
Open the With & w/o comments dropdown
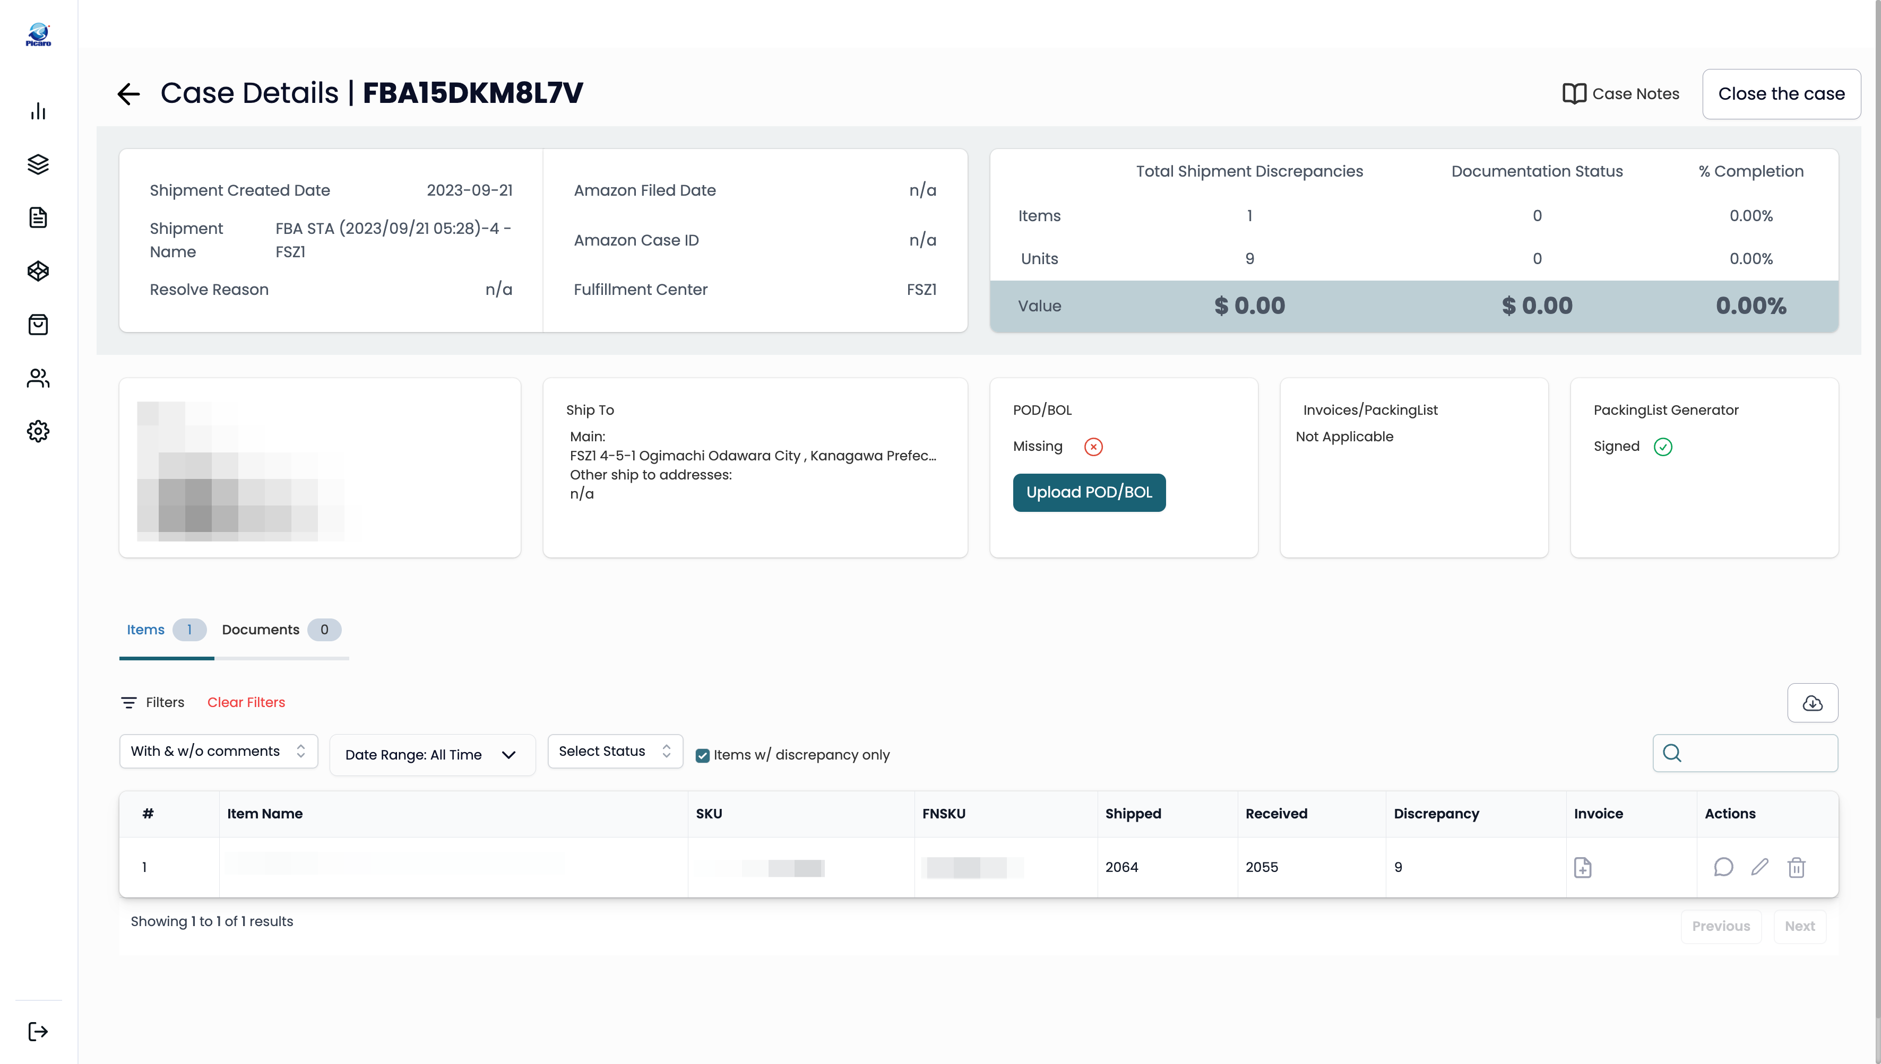(219, 751)
